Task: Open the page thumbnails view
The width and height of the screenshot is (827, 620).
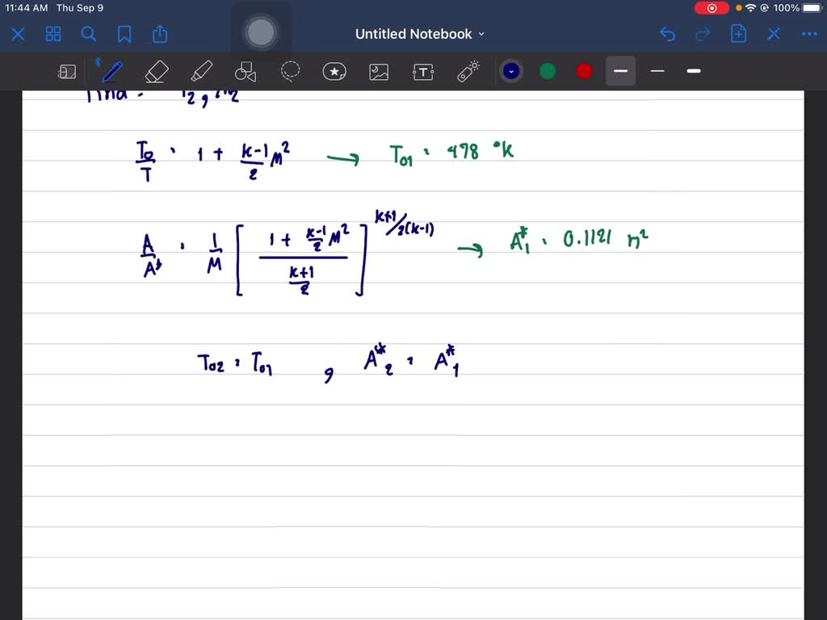Action: click(x=53, y=34)
